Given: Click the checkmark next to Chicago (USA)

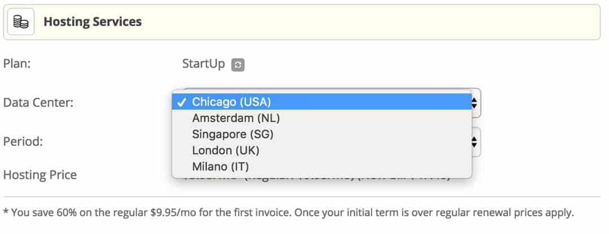Looking at the screenshot, I should (x=180, y=102).
